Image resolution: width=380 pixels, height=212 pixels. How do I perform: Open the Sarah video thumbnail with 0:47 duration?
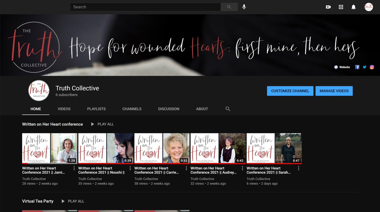tap(274, 148)
